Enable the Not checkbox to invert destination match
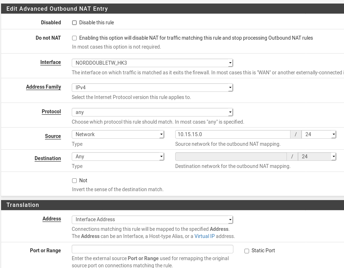The image size is (344, 268). [74, 180]
